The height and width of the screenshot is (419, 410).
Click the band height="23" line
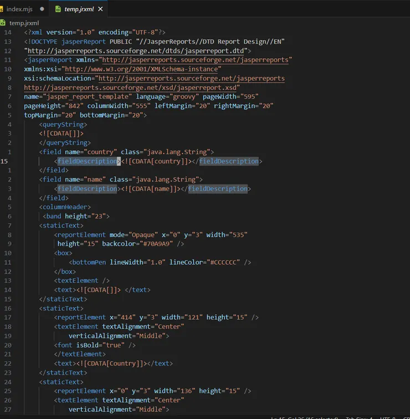click(x=76, y=216)
